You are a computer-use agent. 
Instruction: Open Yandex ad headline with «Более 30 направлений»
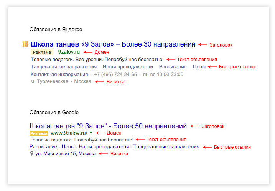pyautogui.click(x=113, y=44)
